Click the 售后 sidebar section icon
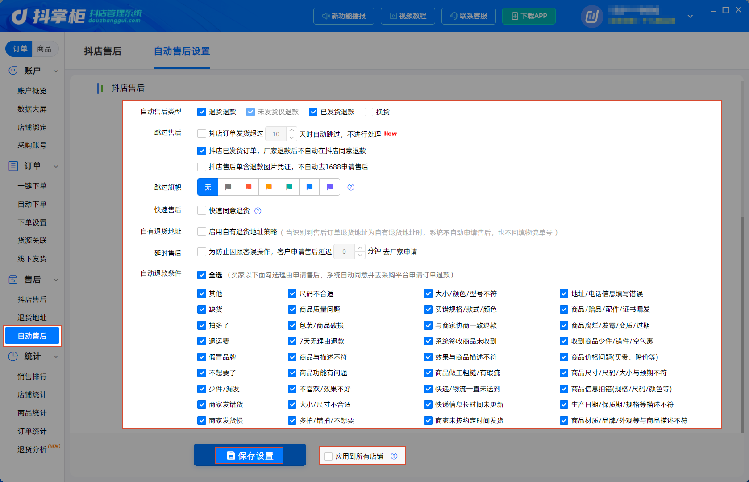The height and width of the screenshot is (482, 749). (13, 279)
